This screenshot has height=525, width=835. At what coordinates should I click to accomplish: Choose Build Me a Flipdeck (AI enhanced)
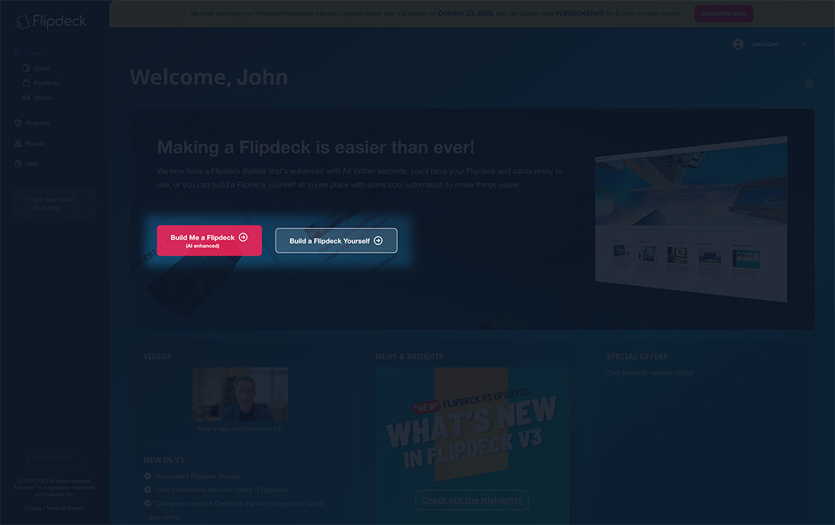tap(209, 240)
